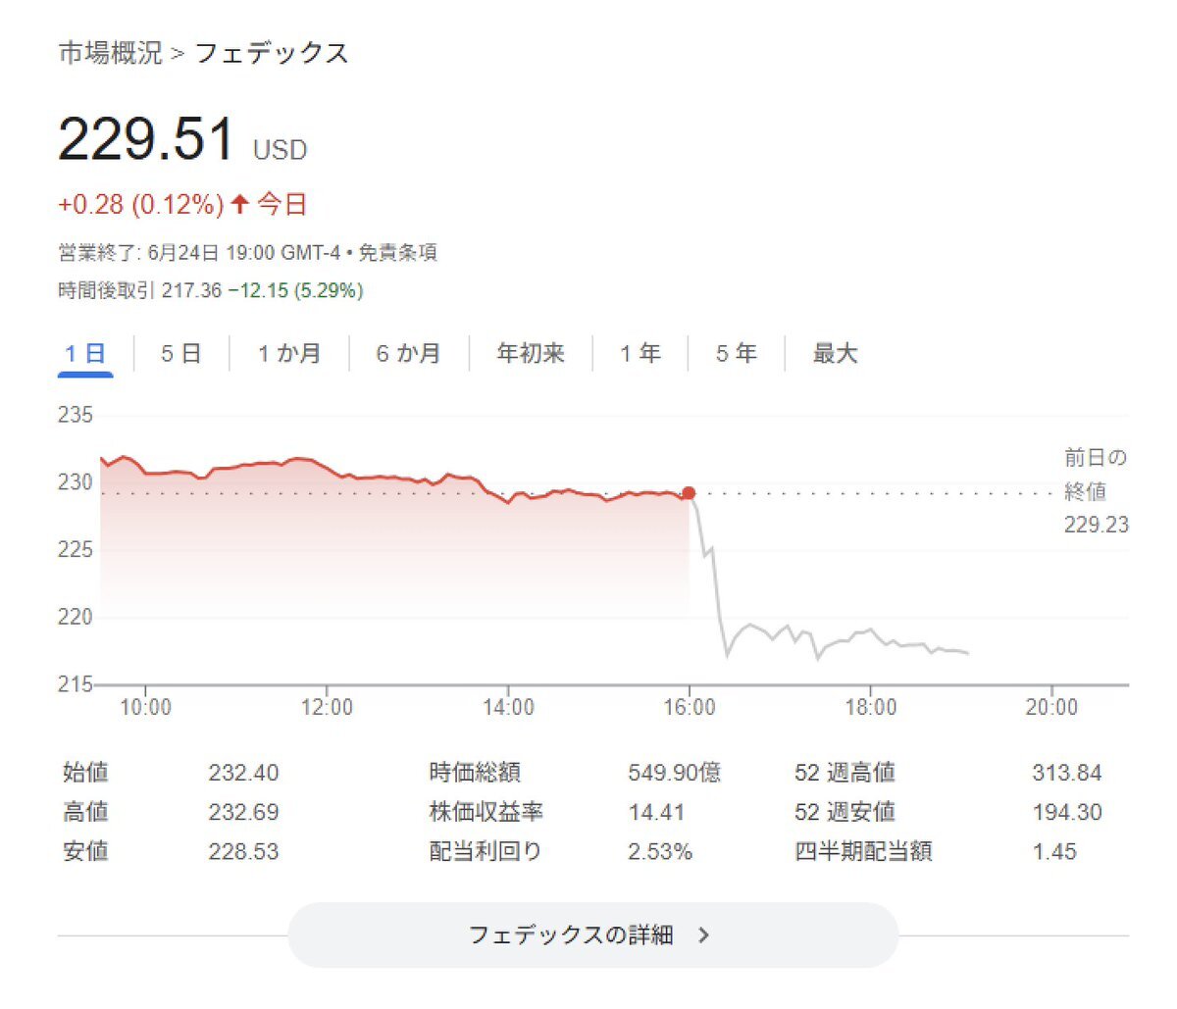Viewport: 1177px width, 1009px height.
Task: Select the 6か月 range tab
Action: [408, 354]
